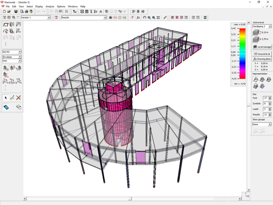
Task: Click the Level manager icon
Action: pos(262,47)
